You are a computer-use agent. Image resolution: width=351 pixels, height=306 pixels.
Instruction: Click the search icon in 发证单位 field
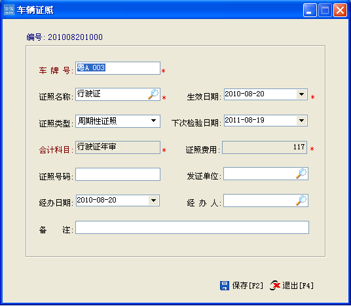[301, 174]
